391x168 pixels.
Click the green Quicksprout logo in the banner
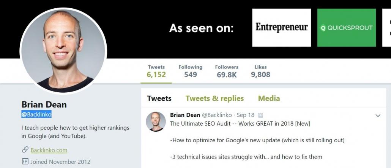tap(346, 28)
